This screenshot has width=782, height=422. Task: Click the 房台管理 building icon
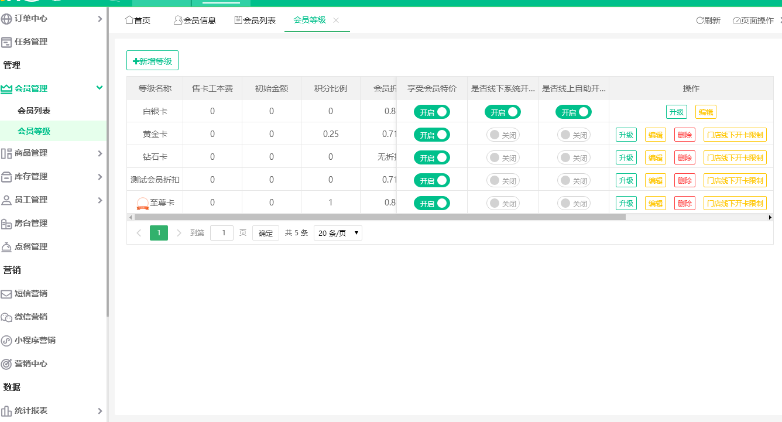(x=6, y=224)
